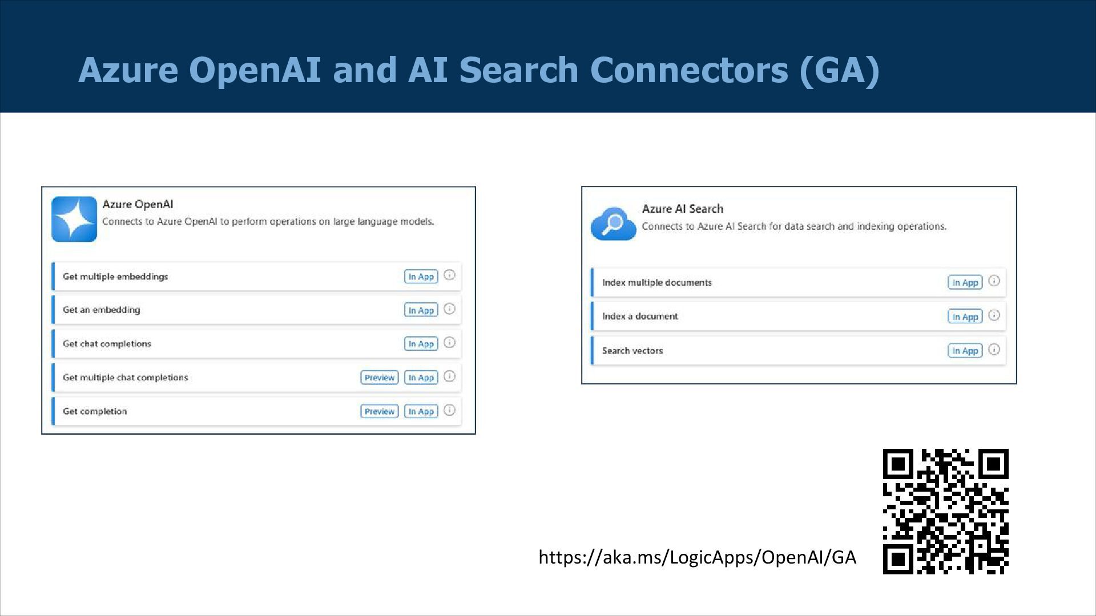Click info icon beside Index a document
The image size is (1096, 616).
pyautogui.click(x=994, y=315)
